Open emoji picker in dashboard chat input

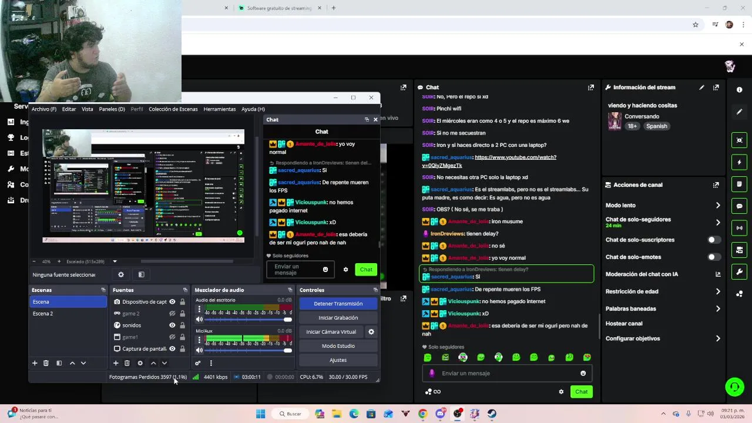click(x=583, y=373)
